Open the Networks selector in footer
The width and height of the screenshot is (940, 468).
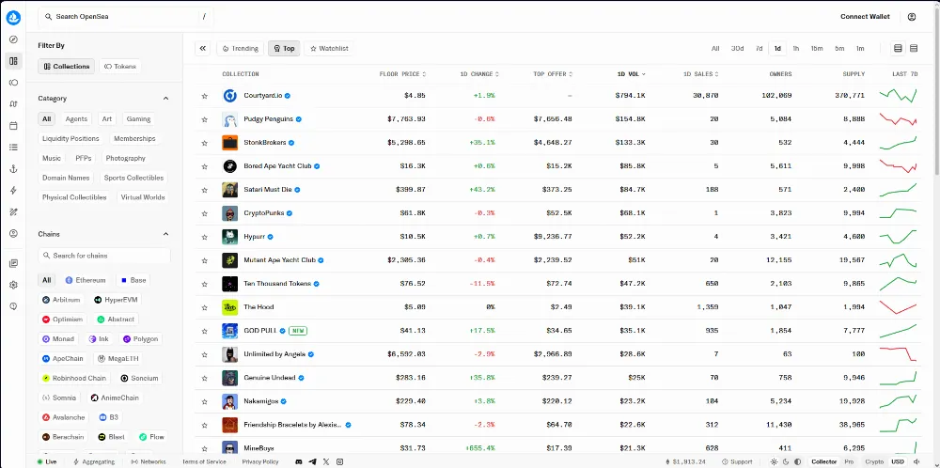149,462
